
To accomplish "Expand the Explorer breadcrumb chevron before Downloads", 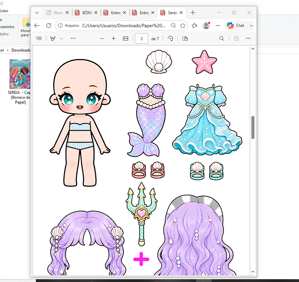I will point(7,50).
